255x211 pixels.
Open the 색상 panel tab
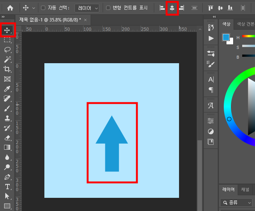(226, 24)
